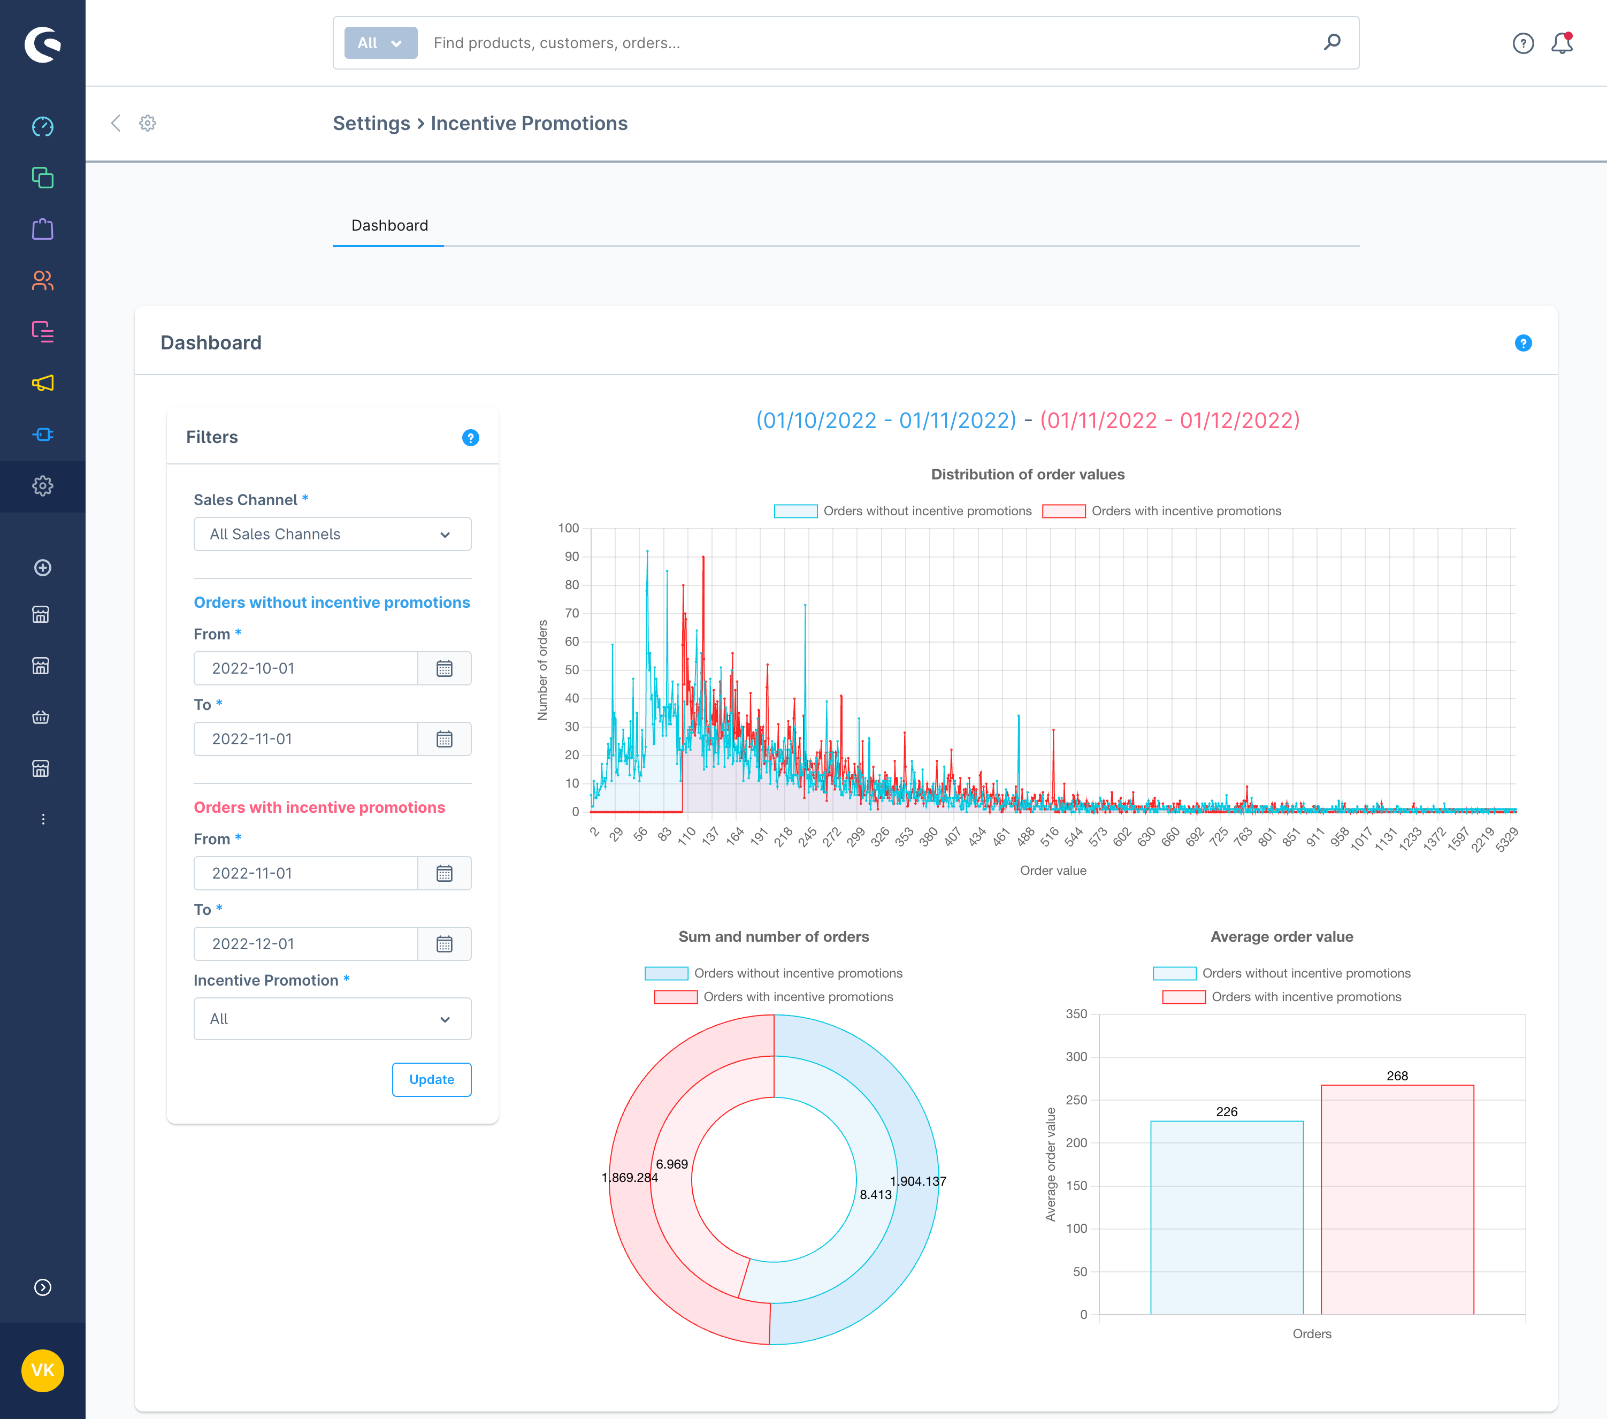Open calendar for 2022-11-01 To date without promotions

click(x=444, y=739)
